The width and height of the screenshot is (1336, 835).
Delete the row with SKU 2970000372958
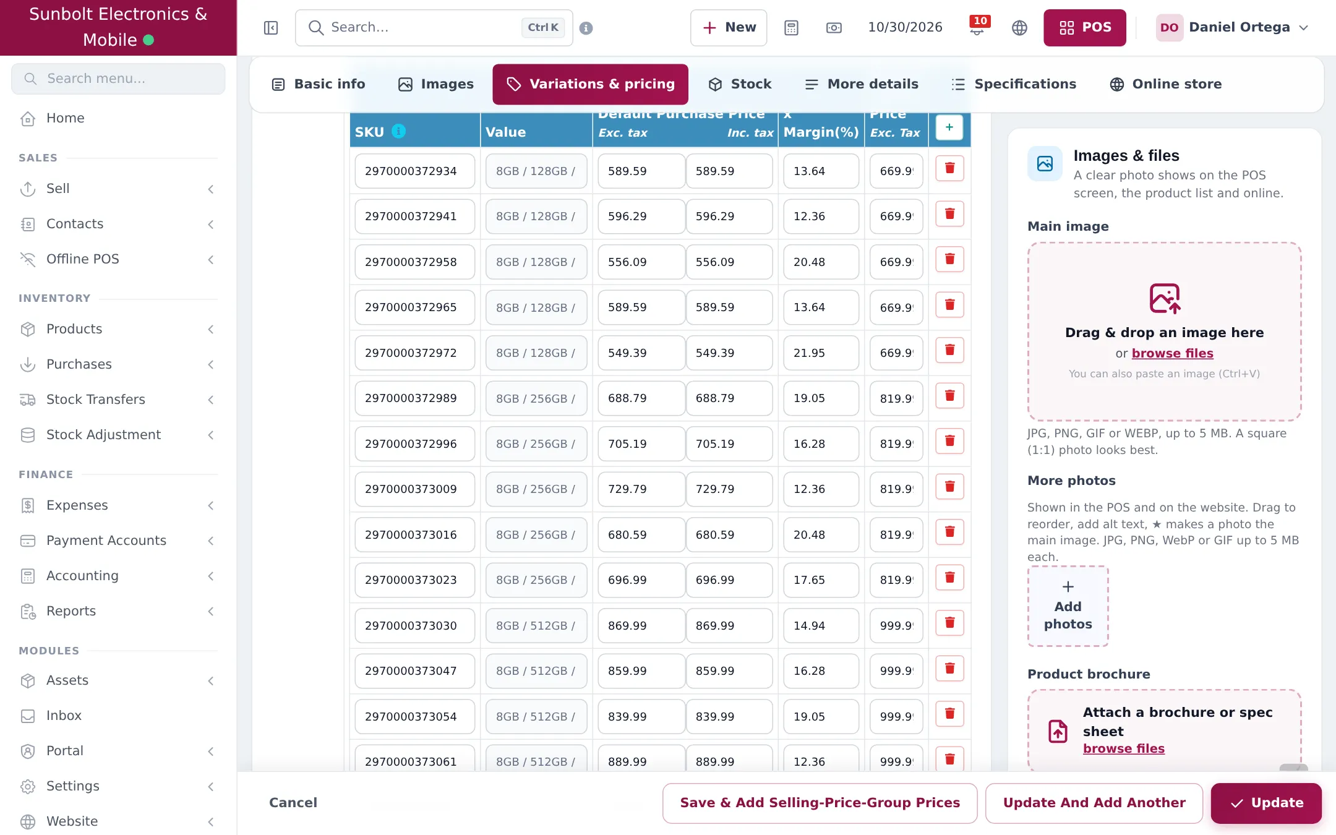point(949,259)
